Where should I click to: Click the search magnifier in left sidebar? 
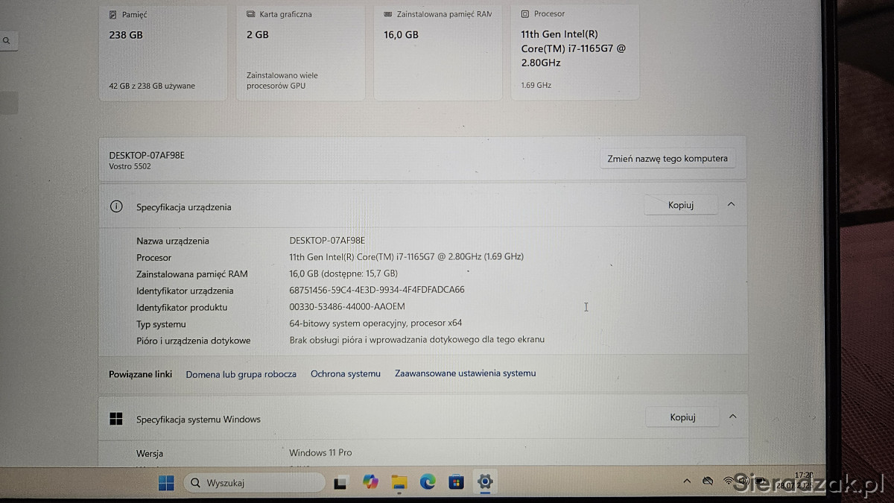click(7, 41)
